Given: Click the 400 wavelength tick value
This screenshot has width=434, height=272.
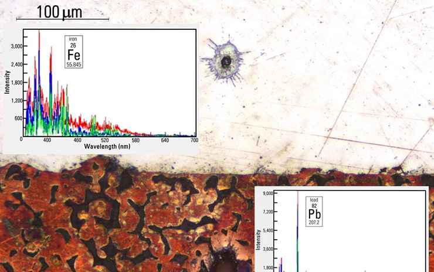Looking at the screenshot, I should [x=47, y=140].
